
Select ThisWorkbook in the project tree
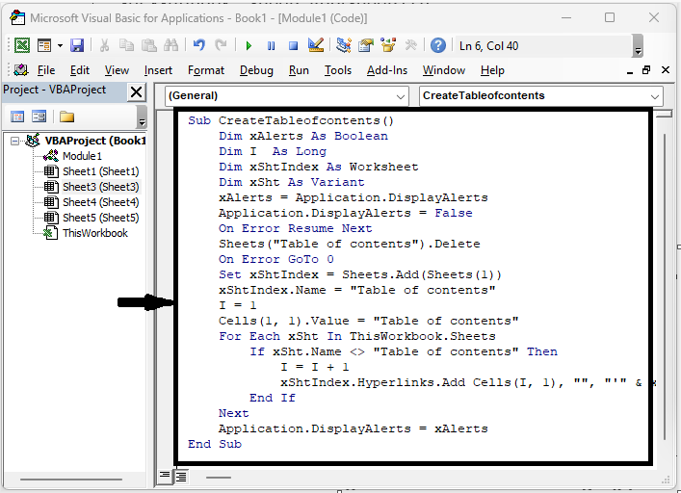[95, 233]
